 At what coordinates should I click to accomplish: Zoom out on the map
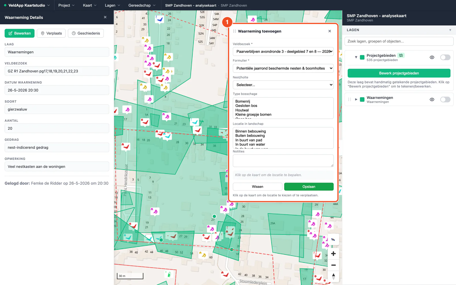333,265
